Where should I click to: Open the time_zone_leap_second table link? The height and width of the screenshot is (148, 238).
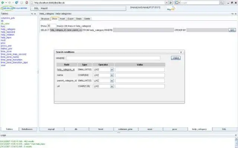(x=13, y=54)
